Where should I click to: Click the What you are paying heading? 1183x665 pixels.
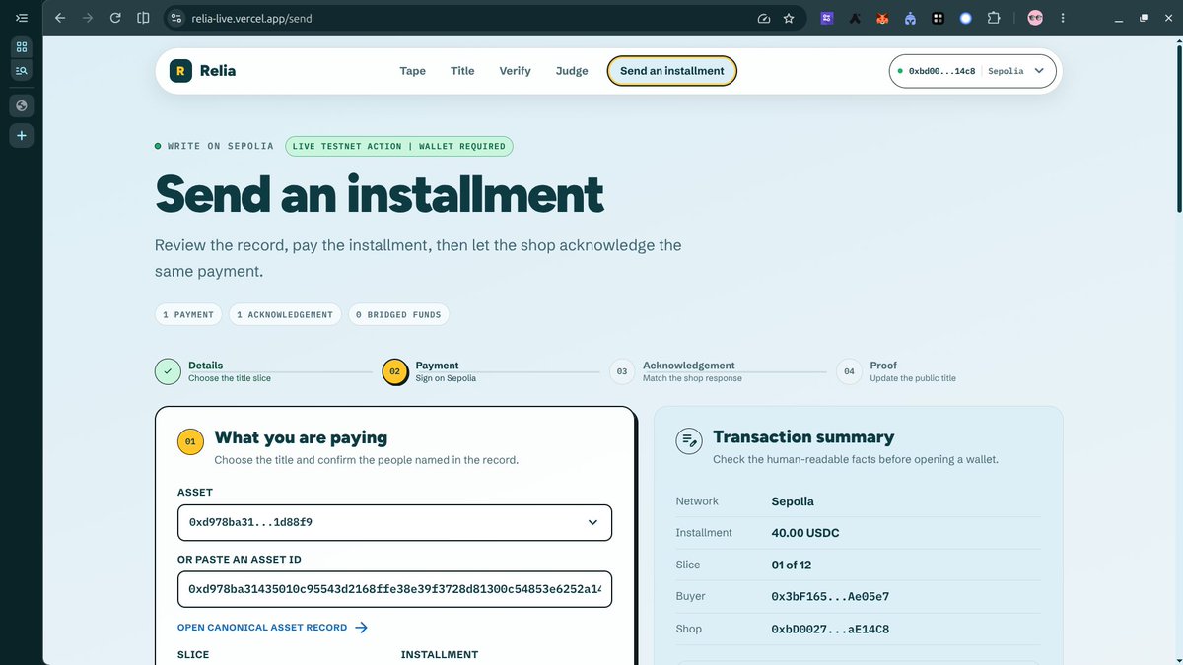(x=301, y=437)
